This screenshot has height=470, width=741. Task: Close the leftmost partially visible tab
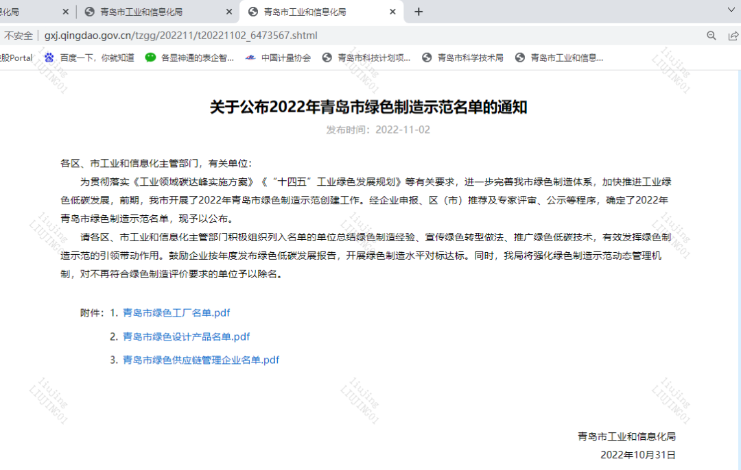pos(65,12)
